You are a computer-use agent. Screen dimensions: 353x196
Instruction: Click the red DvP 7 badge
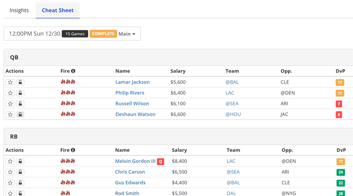pos(339,104)
